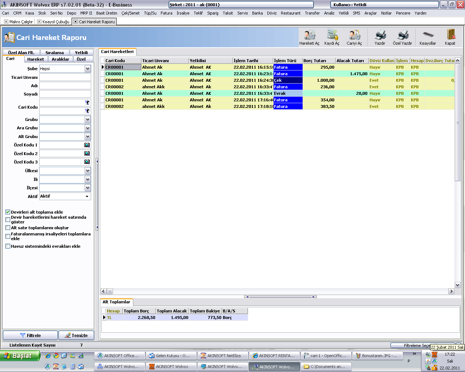465x372 pixels.
Task: Open the Özel Kodu 2 lookup icon
Action: 87,153
